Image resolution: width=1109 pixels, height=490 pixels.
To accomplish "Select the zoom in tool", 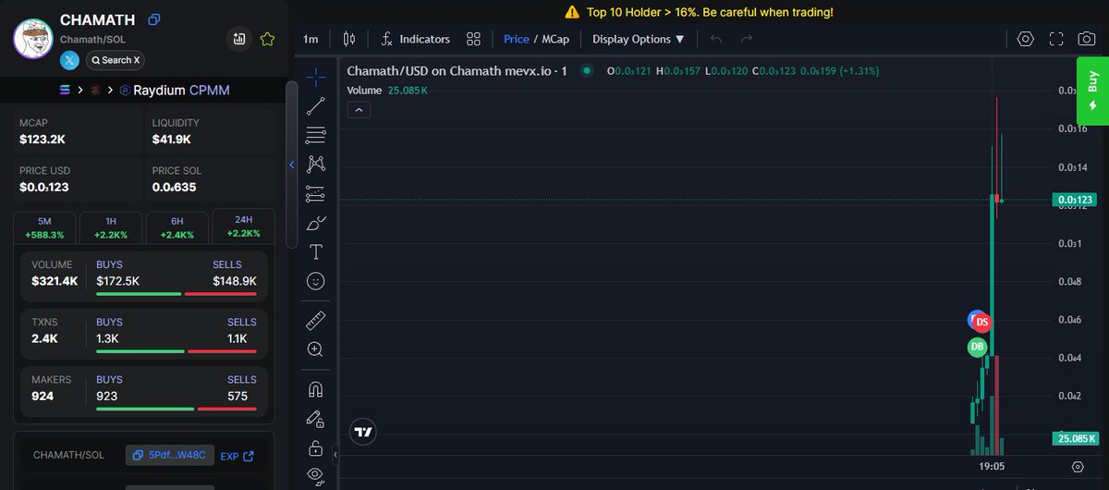I will (x=315, y=349).
